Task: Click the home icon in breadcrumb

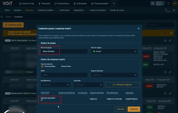Action: coord(2,16)
